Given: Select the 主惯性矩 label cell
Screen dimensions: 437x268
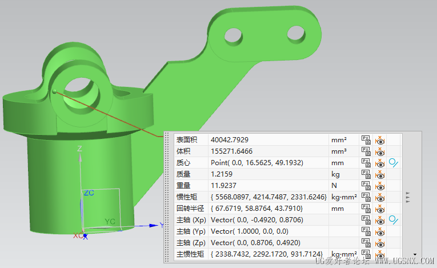Looking at the screenshot, I should pos(191,254).
